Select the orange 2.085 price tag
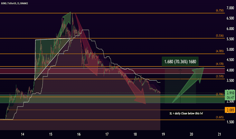Screen dimensions: 236x139 [x=230, y=110]
